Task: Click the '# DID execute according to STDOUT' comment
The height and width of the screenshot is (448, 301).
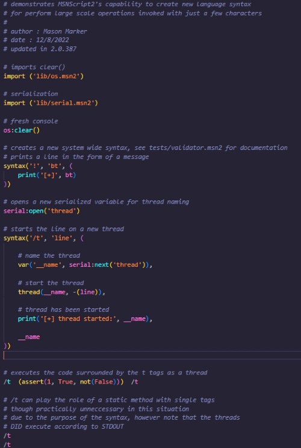Action: (x=63, y=426)
